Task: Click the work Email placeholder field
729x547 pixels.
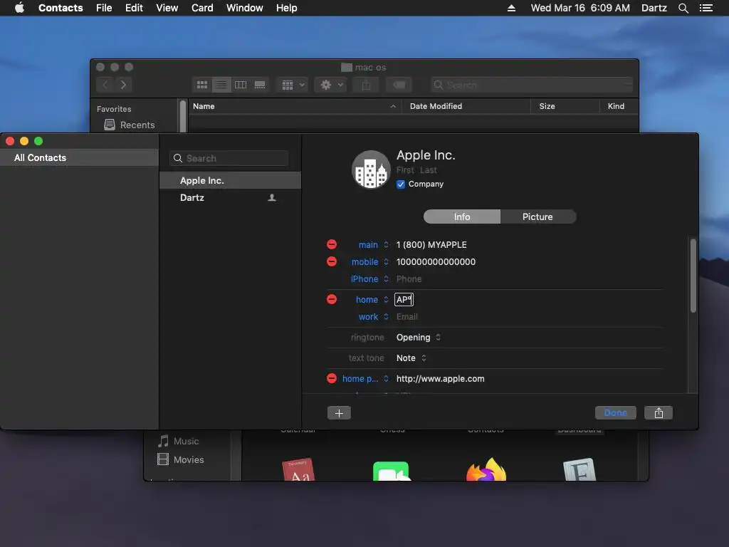Action: pos(407,317)
